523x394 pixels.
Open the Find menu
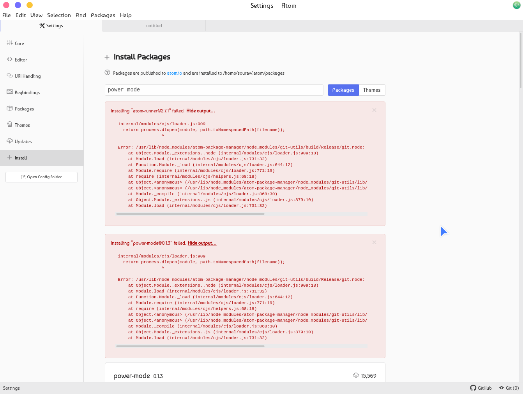[81, 15]
